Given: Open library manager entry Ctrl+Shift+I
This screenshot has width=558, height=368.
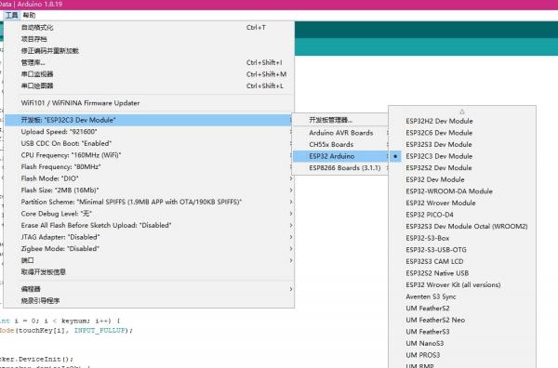Looking at the screenshot, I should click(x=149, y=62).
